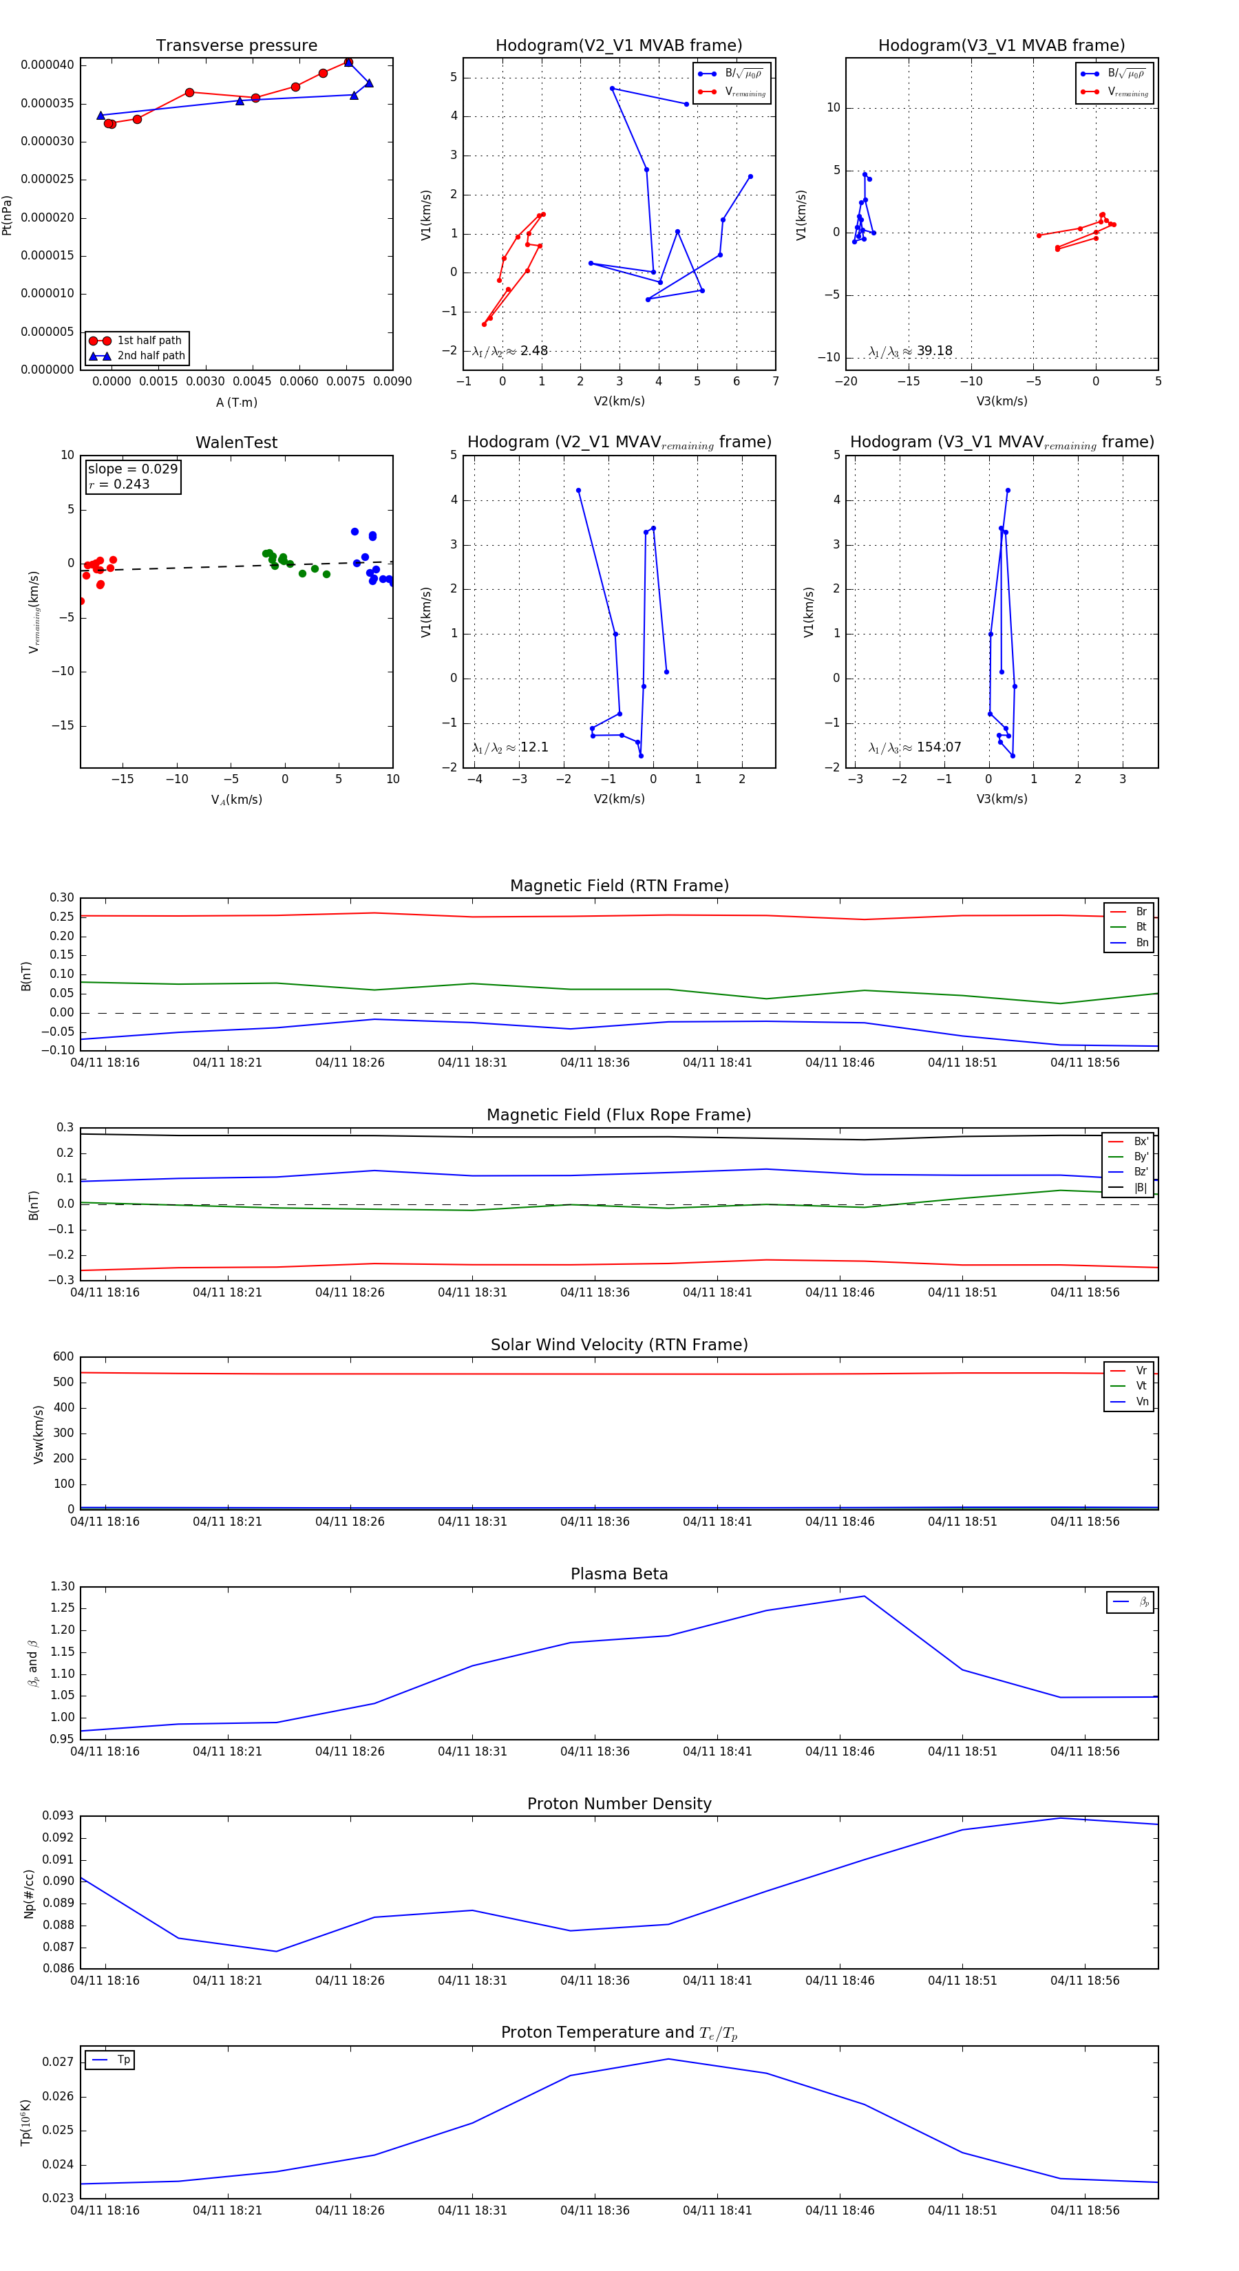Screen dimensions: 1239x2271
Task: Click the 'Vr' legend entry
Action: click(1130, 1371)
